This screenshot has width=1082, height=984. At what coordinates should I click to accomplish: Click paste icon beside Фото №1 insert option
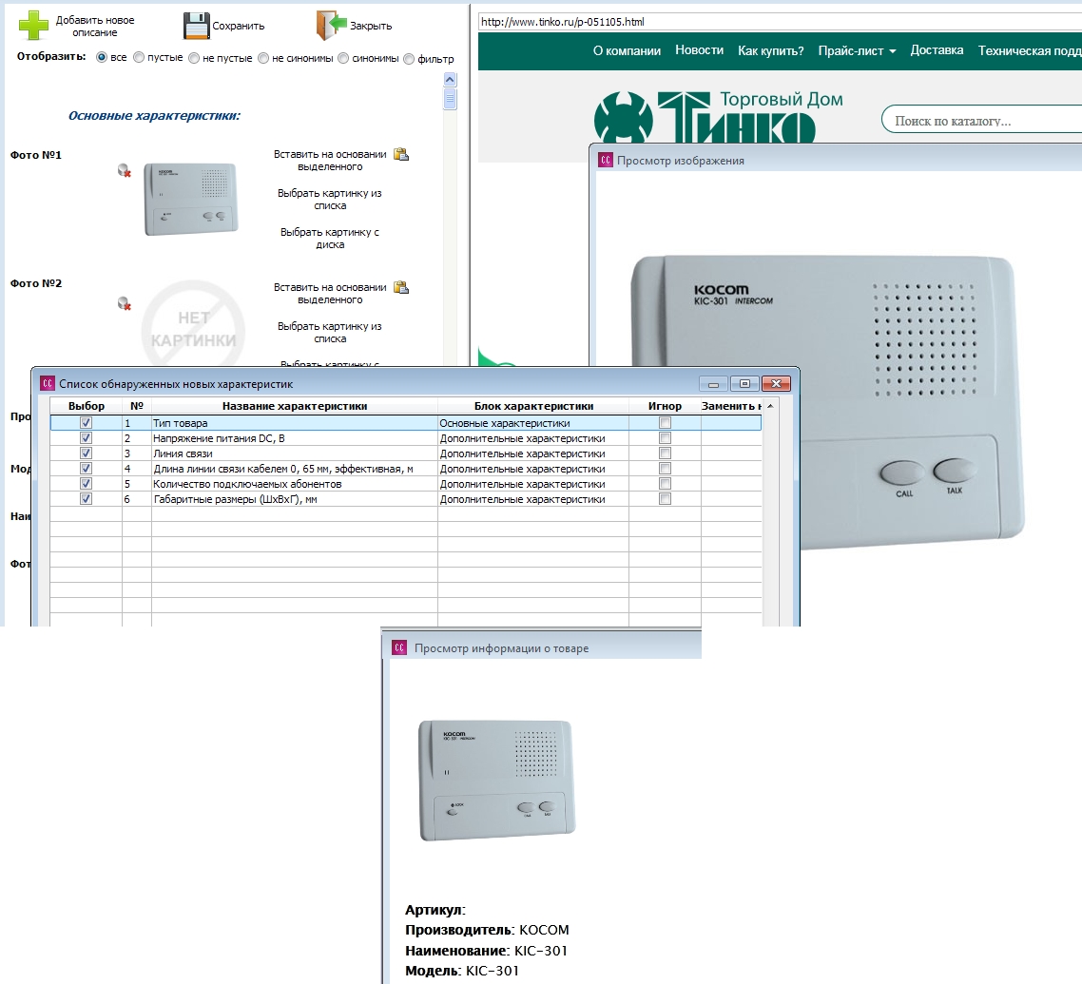pyautogui.click(x=401, y=155)
